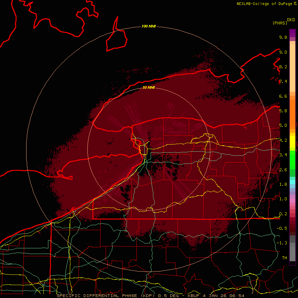
Task: Click the 4.2 scale value
Action: pyautogui.click(x=283, y=140)
